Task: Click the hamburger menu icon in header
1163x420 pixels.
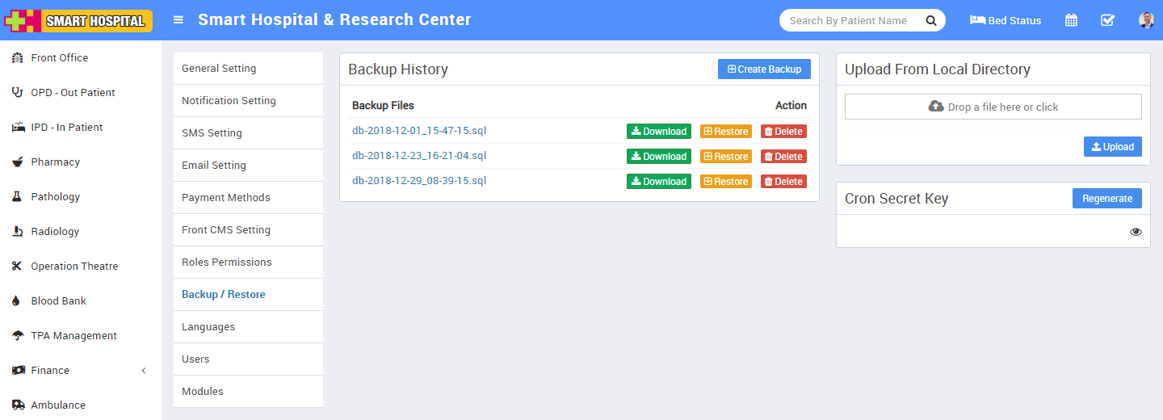Action: pyautogui.click(x=178, y=20)
